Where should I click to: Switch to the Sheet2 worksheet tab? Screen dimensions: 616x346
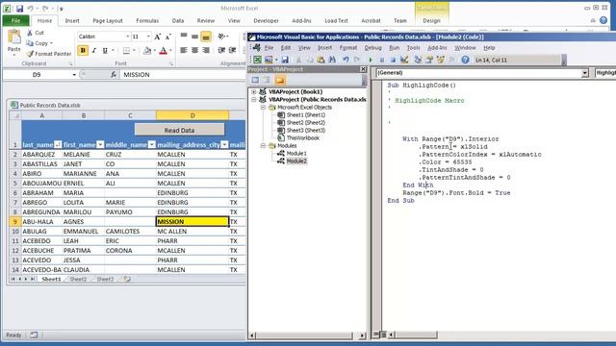[x=78, y=280]
